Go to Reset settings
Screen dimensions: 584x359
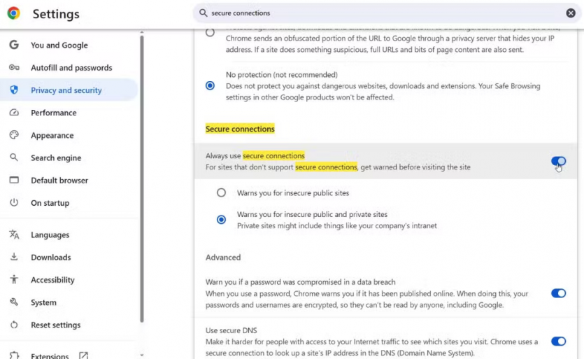55,325
